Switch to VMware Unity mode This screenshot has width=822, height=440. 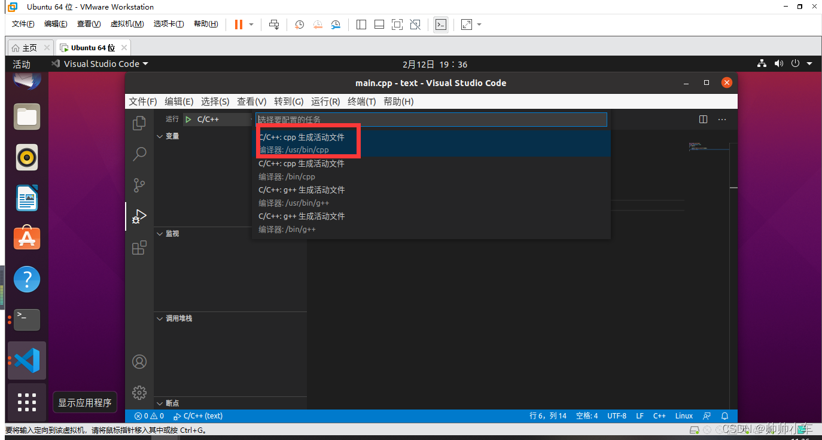pyautogui.click(x=415, y=25)
